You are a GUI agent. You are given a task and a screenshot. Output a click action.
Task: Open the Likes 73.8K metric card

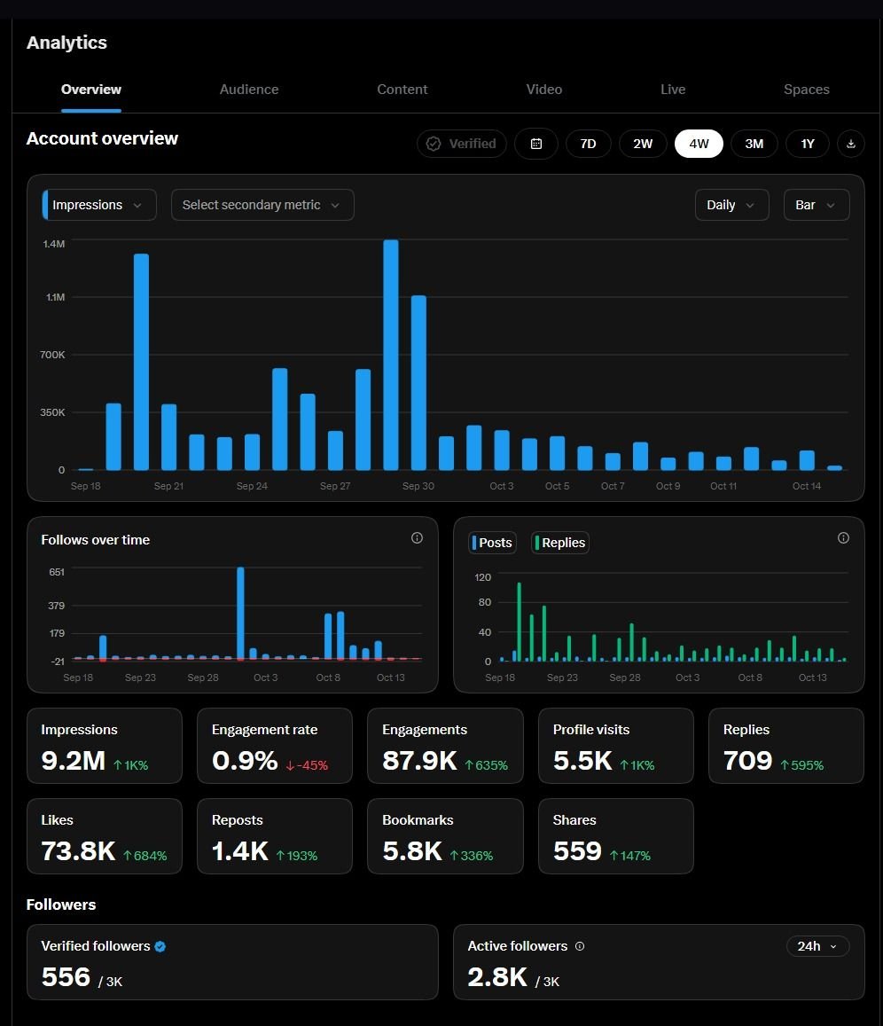[105, 836]
